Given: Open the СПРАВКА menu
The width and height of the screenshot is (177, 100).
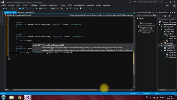Looking at the screenshot, I should point(107,5).
